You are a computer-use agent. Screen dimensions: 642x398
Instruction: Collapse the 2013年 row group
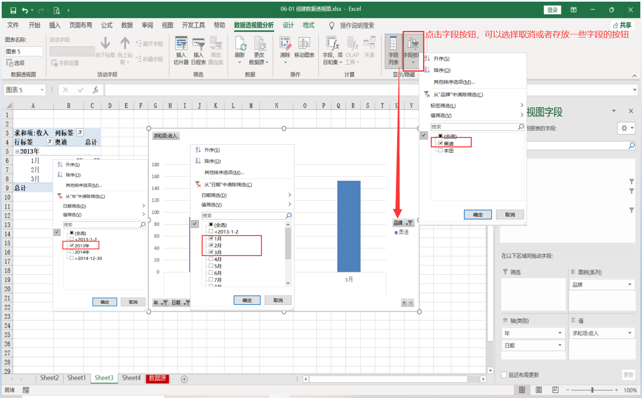point(17,151)
